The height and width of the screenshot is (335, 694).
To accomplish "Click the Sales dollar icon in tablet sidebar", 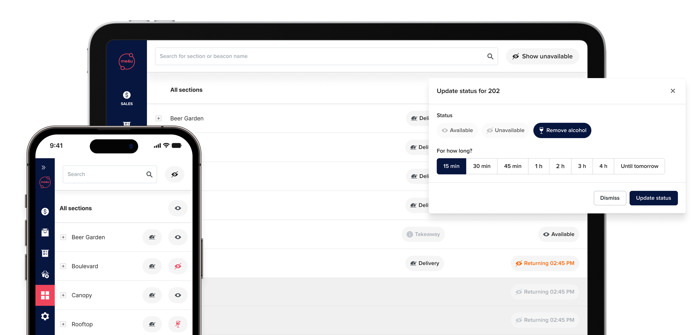I will pos(127,95).
